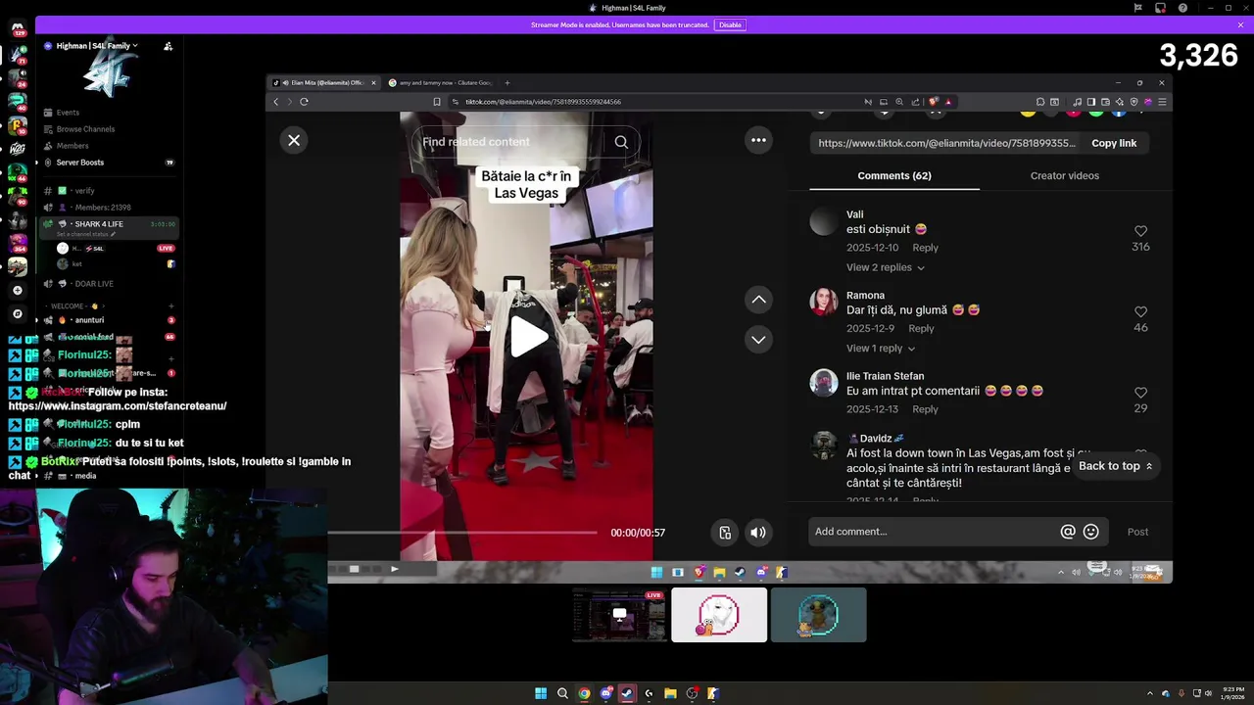Add a channel to the WELCOME category with plus
The width and height of the screenshot is (1254, 705).
(171, 306)
